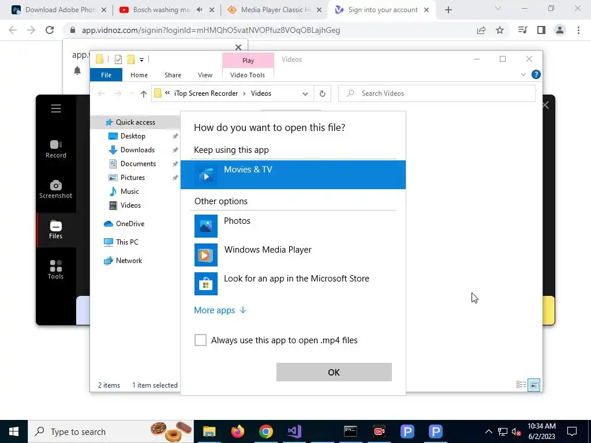Confirm with the OK button
The height and width of the screenshot is (443, 591).
[334, 372]
